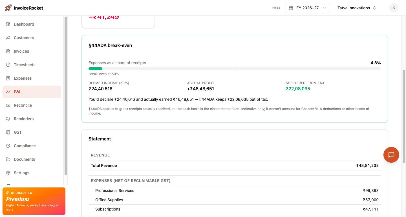Expand the Tatva Innovations company switcher
Image resolution: width=406 pixels, height=217 pixels.
[357, 8]
